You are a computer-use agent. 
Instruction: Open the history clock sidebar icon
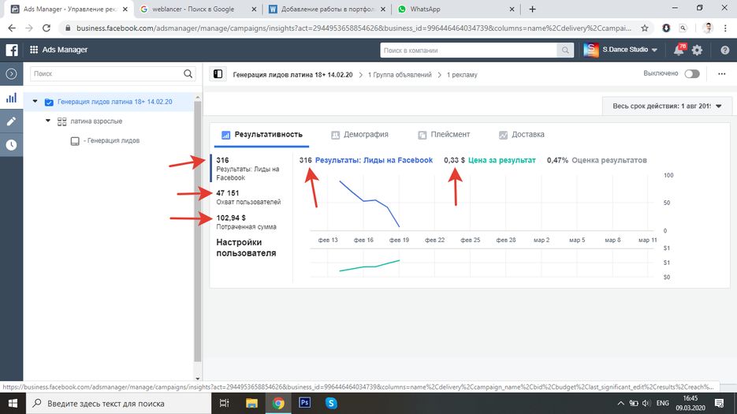tap(11, 145)
